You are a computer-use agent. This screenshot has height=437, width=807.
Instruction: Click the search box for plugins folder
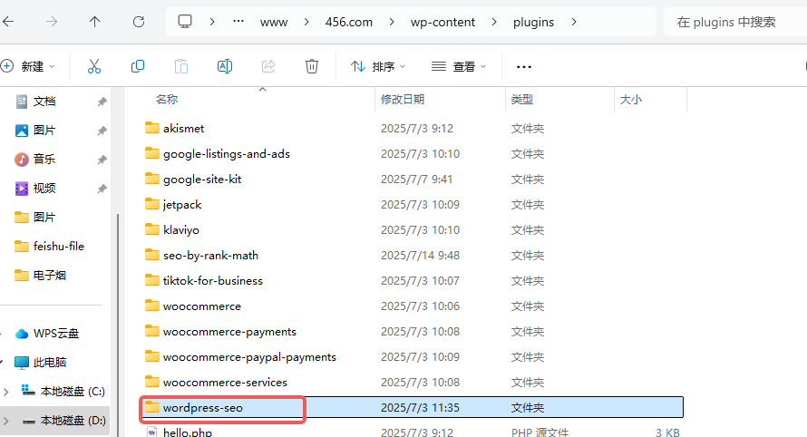[x=733, y=22]
